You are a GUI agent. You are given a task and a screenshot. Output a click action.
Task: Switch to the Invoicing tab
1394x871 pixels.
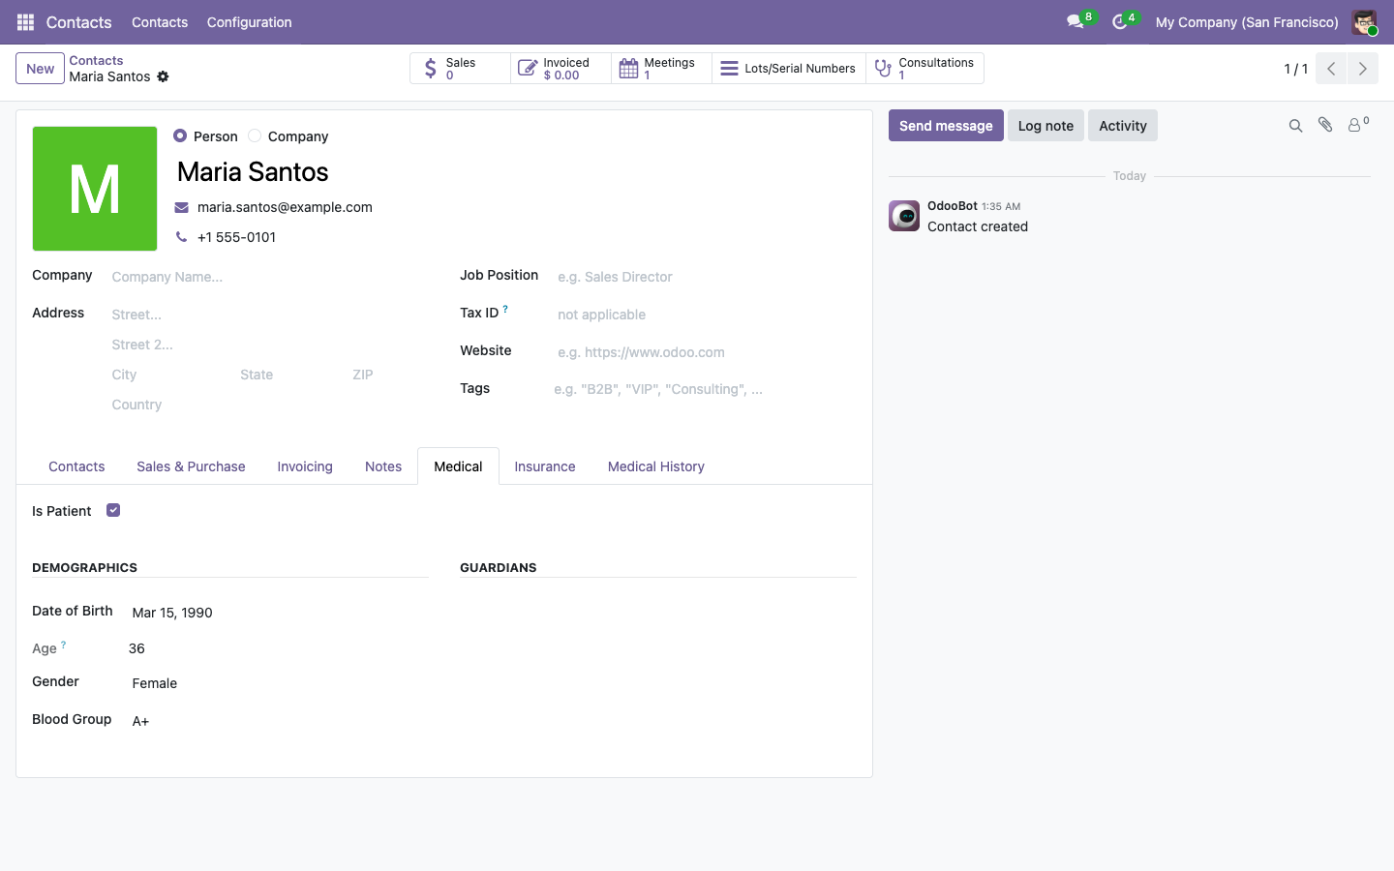(305, 466)
